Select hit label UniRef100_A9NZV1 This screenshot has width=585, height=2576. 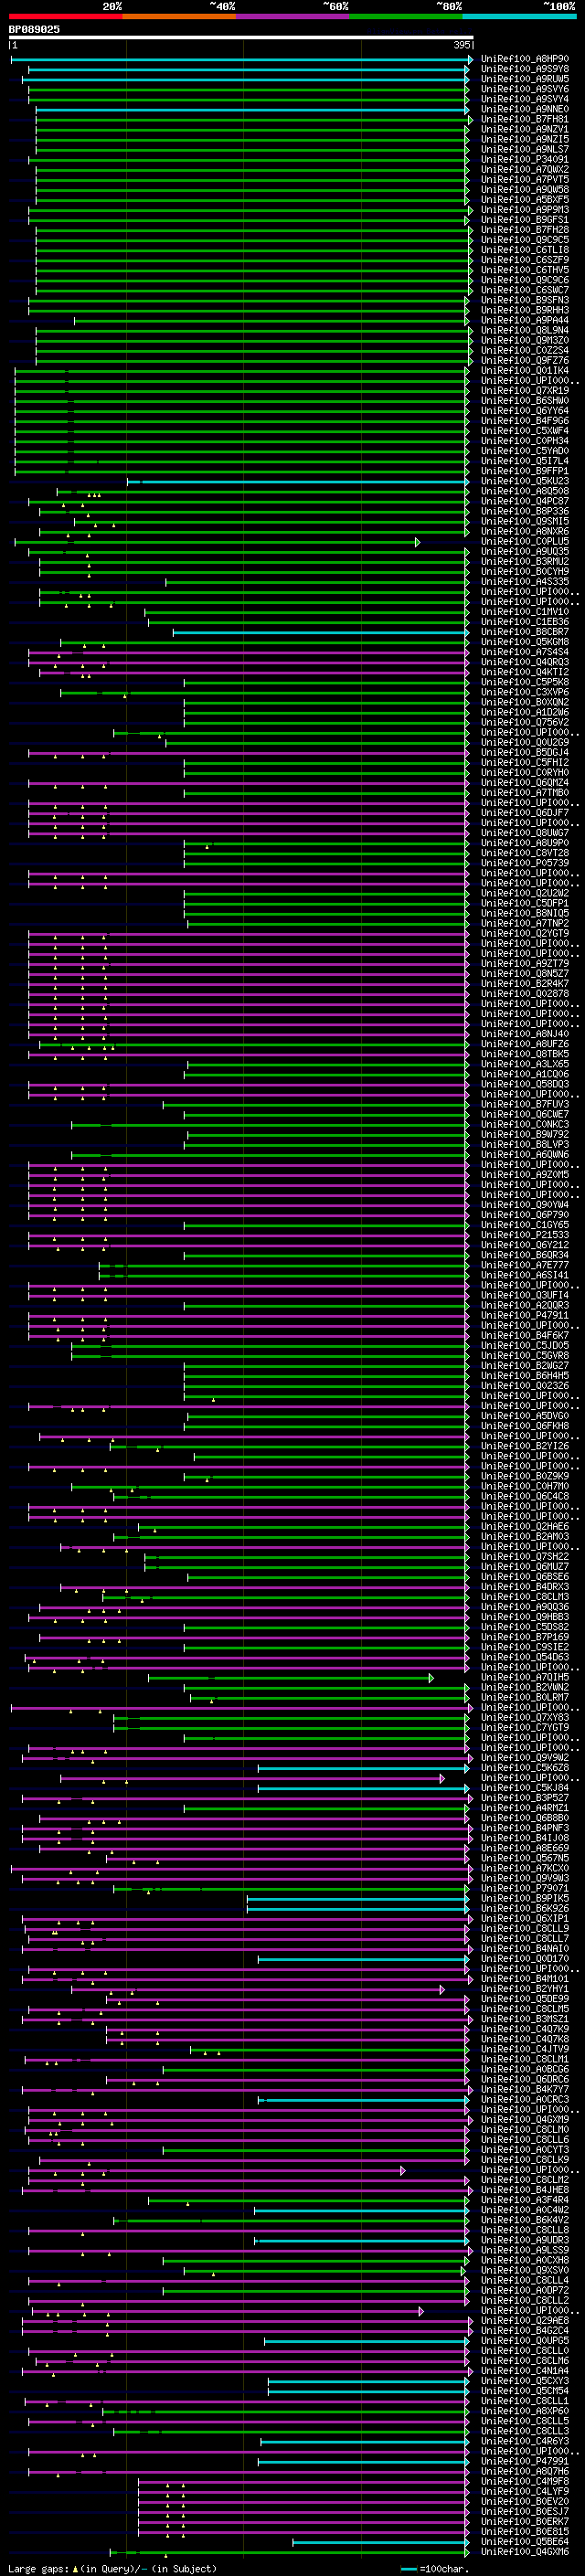click(x=525, y=129)
